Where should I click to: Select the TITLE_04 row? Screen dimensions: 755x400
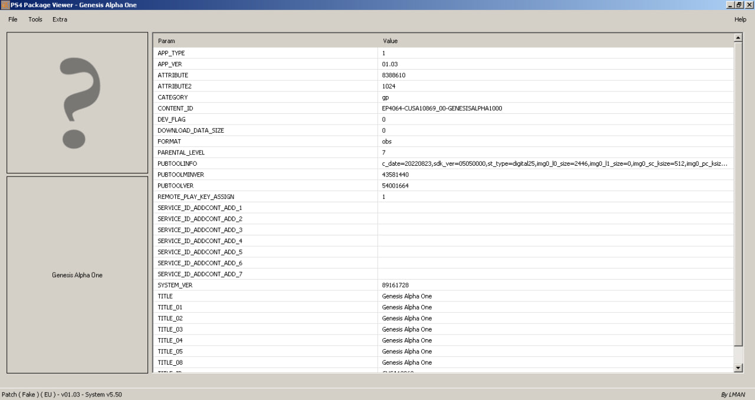[x=444, y=340]
